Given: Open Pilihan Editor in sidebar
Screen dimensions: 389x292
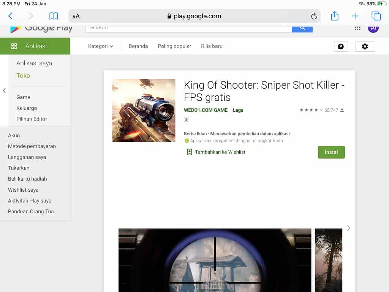Looking at the screenshot, I should 32,119.
